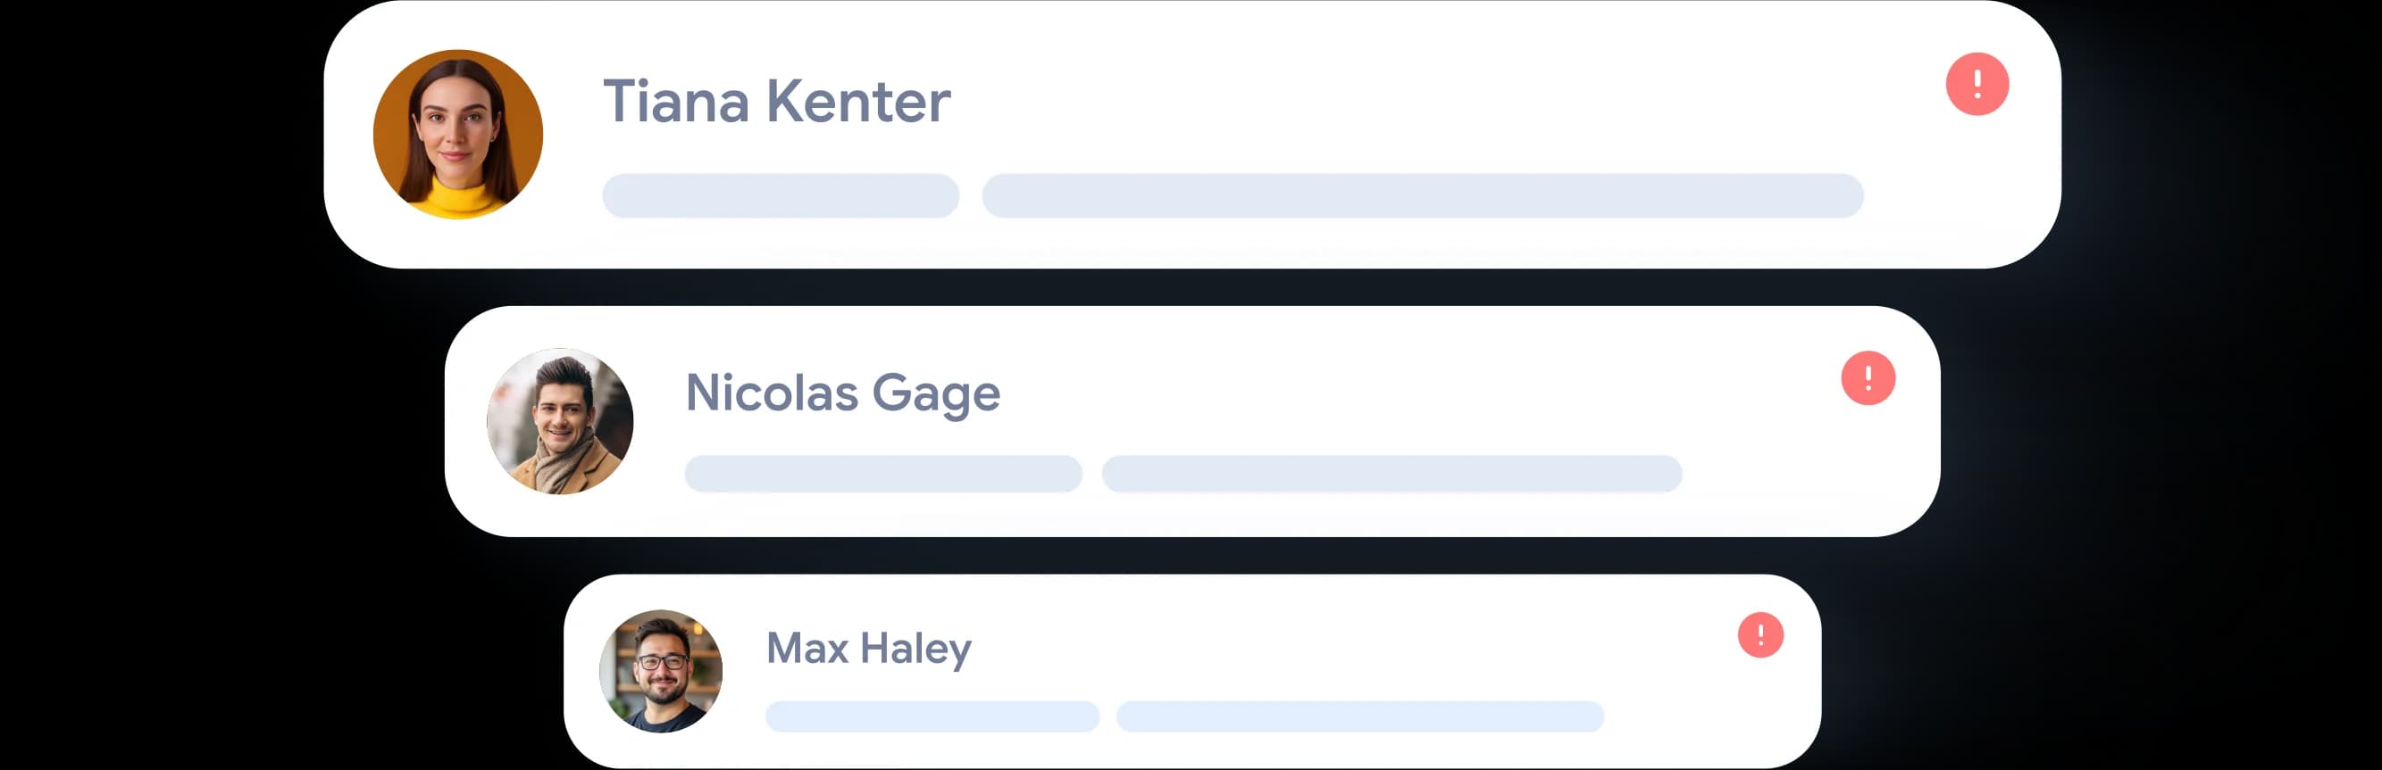2382x770 pixels.
Task: Click short placeholder bar under Tiana Kenter
Action: pyautogui.click(x=781, y=195)
